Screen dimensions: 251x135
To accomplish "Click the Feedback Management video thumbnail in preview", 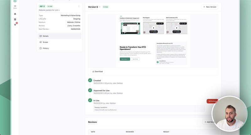I will point(131,28).
